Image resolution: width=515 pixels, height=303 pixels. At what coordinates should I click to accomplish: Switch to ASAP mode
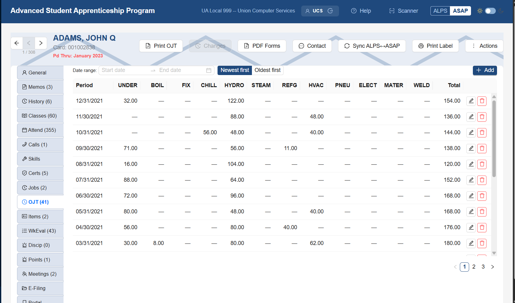460,11
